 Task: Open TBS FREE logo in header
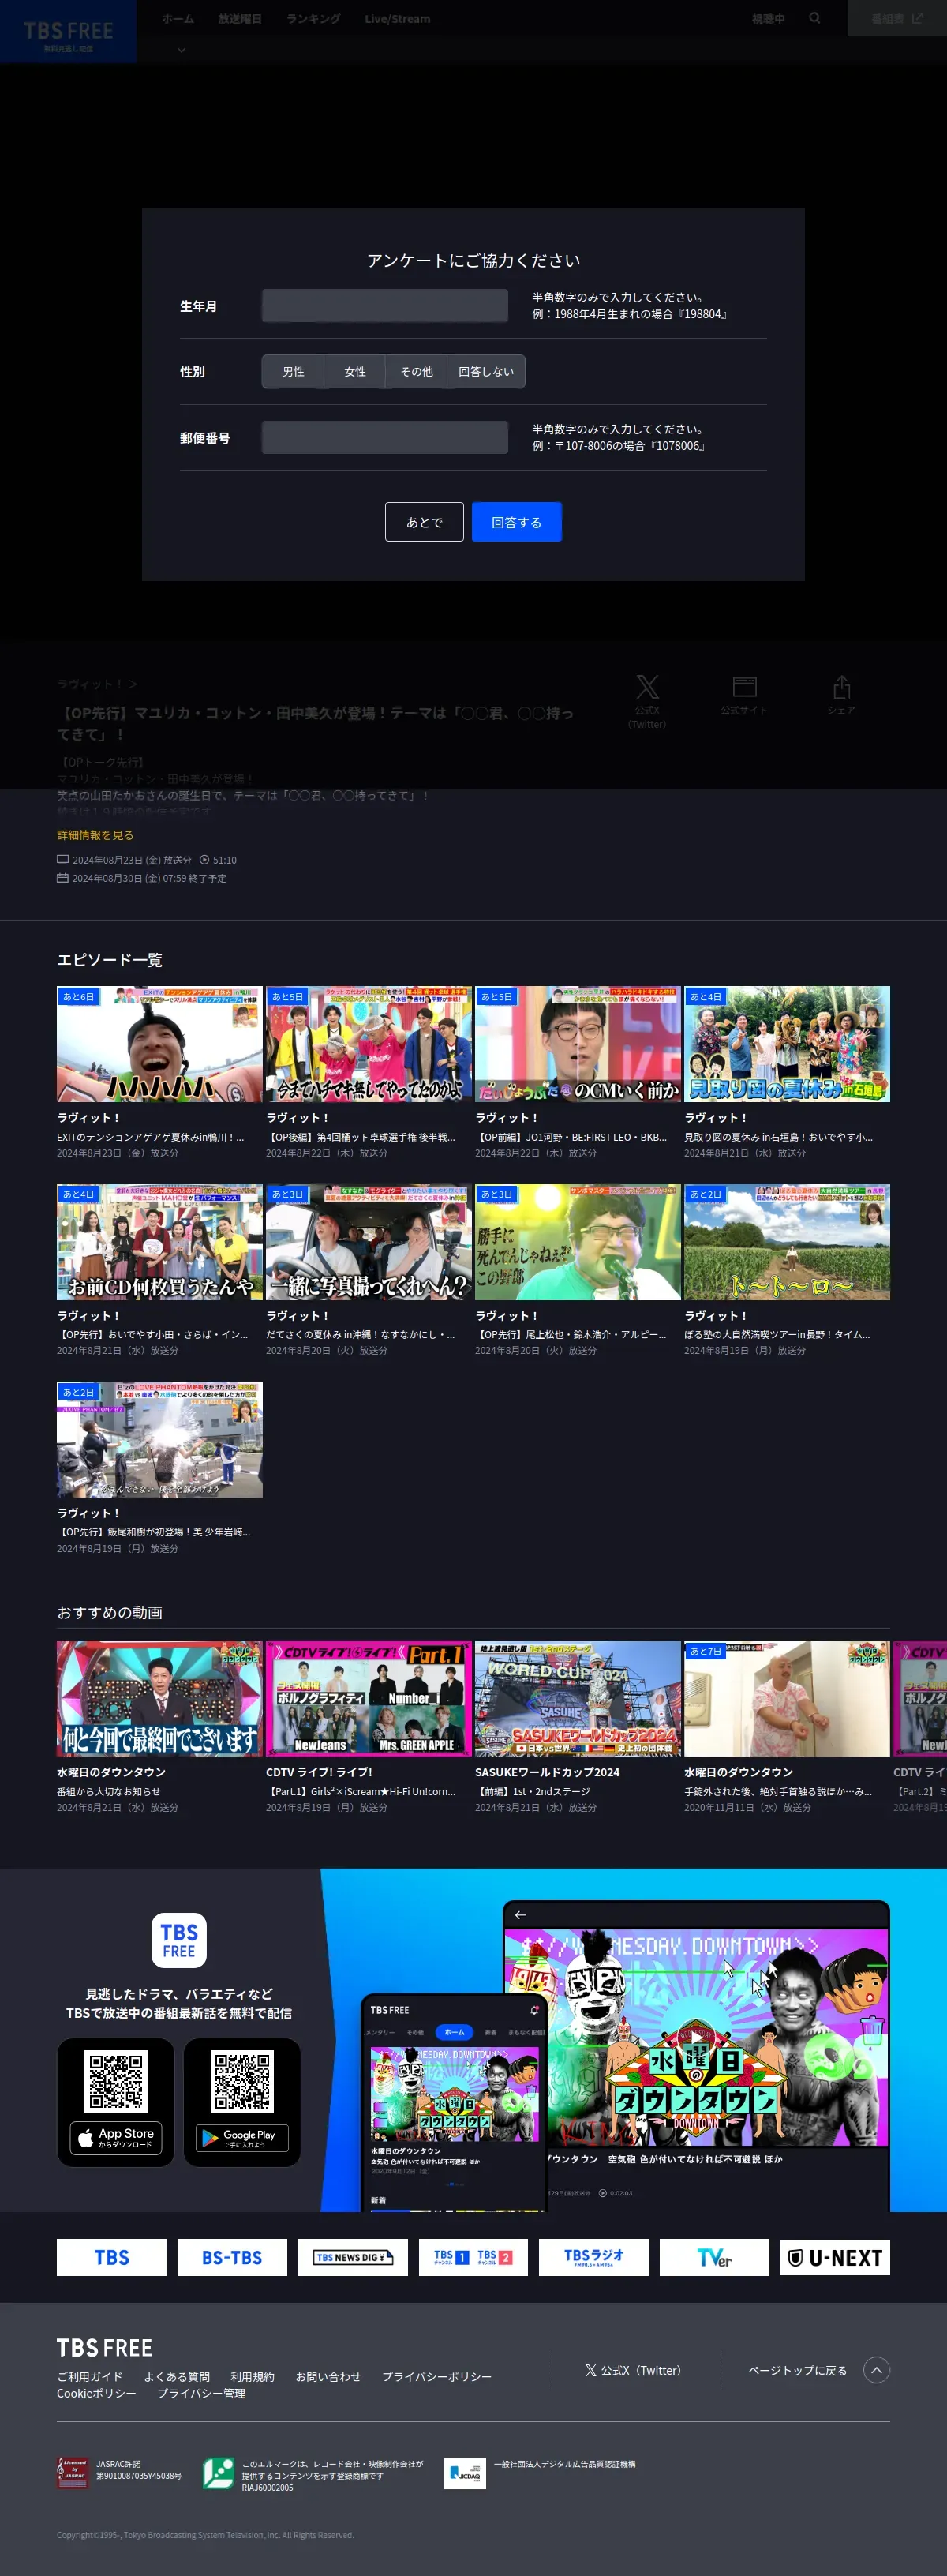click(68, 32)
